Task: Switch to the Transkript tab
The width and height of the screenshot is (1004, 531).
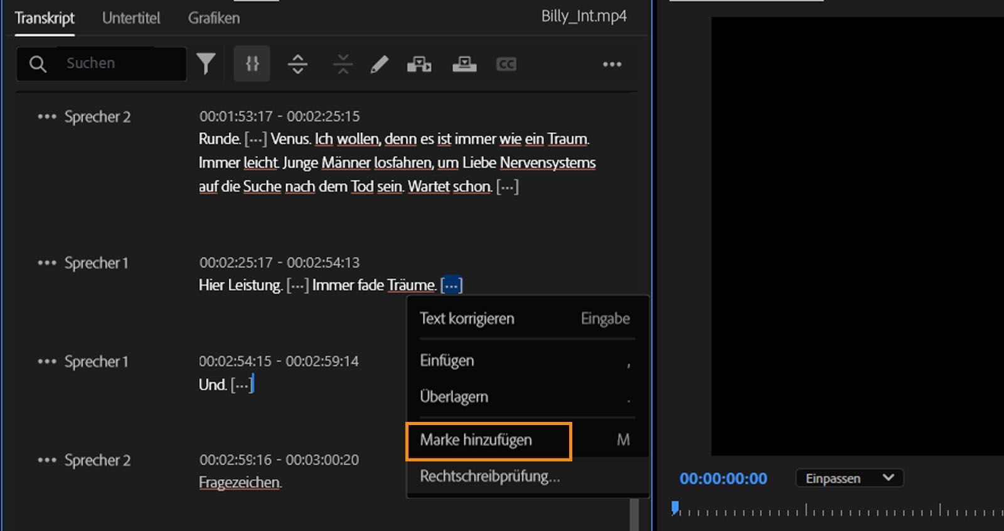Action: [x=45, y=18]
